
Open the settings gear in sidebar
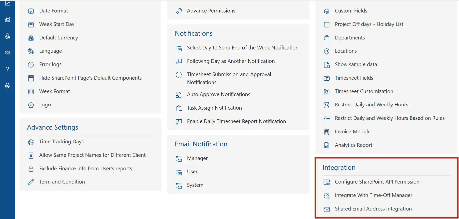[x=7, y=52]
